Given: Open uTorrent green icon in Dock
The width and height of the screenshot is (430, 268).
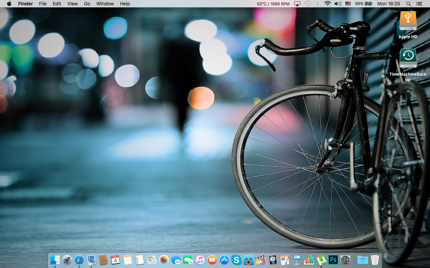Looking at the screenshot, I should tap(321, 260).
